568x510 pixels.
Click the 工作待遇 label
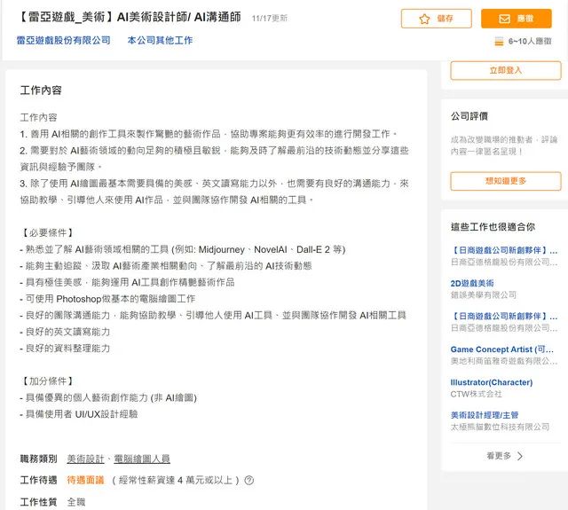pos(39,481)
